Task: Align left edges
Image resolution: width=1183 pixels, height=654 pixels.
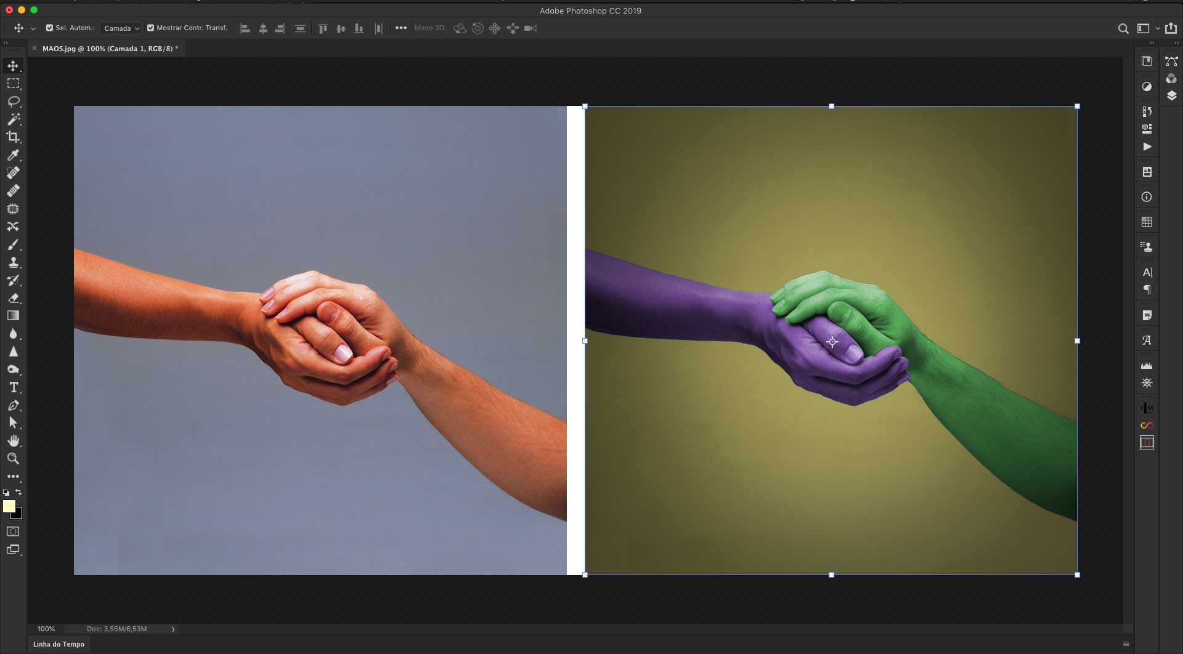Action: coord(245,28)
